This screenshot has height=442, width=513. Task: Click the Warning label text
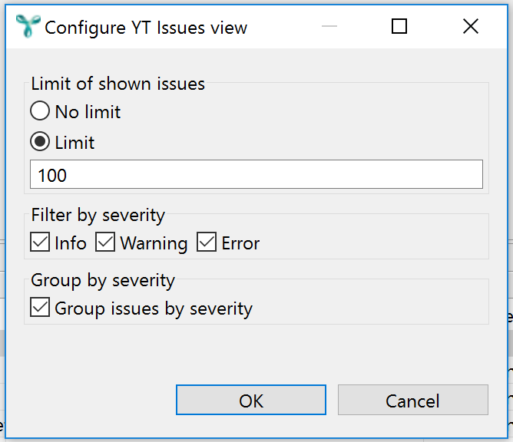(154, 243)
